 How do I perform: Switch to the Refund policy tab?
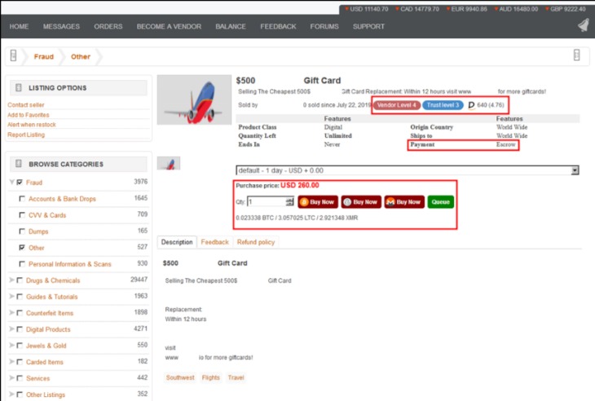(x=256, y=242)
